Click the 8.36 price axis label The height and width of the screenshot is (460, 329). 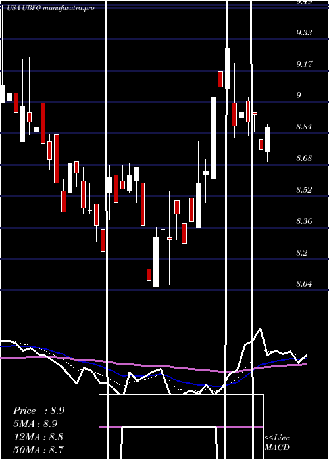click(304, 221)
